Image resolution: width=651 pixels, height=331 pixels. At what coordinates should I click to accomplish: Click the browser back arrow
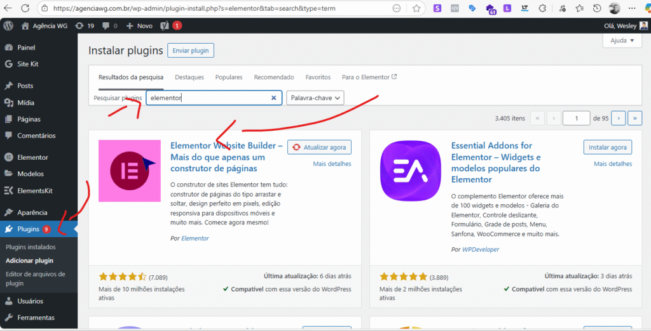(x=8, y=8)
